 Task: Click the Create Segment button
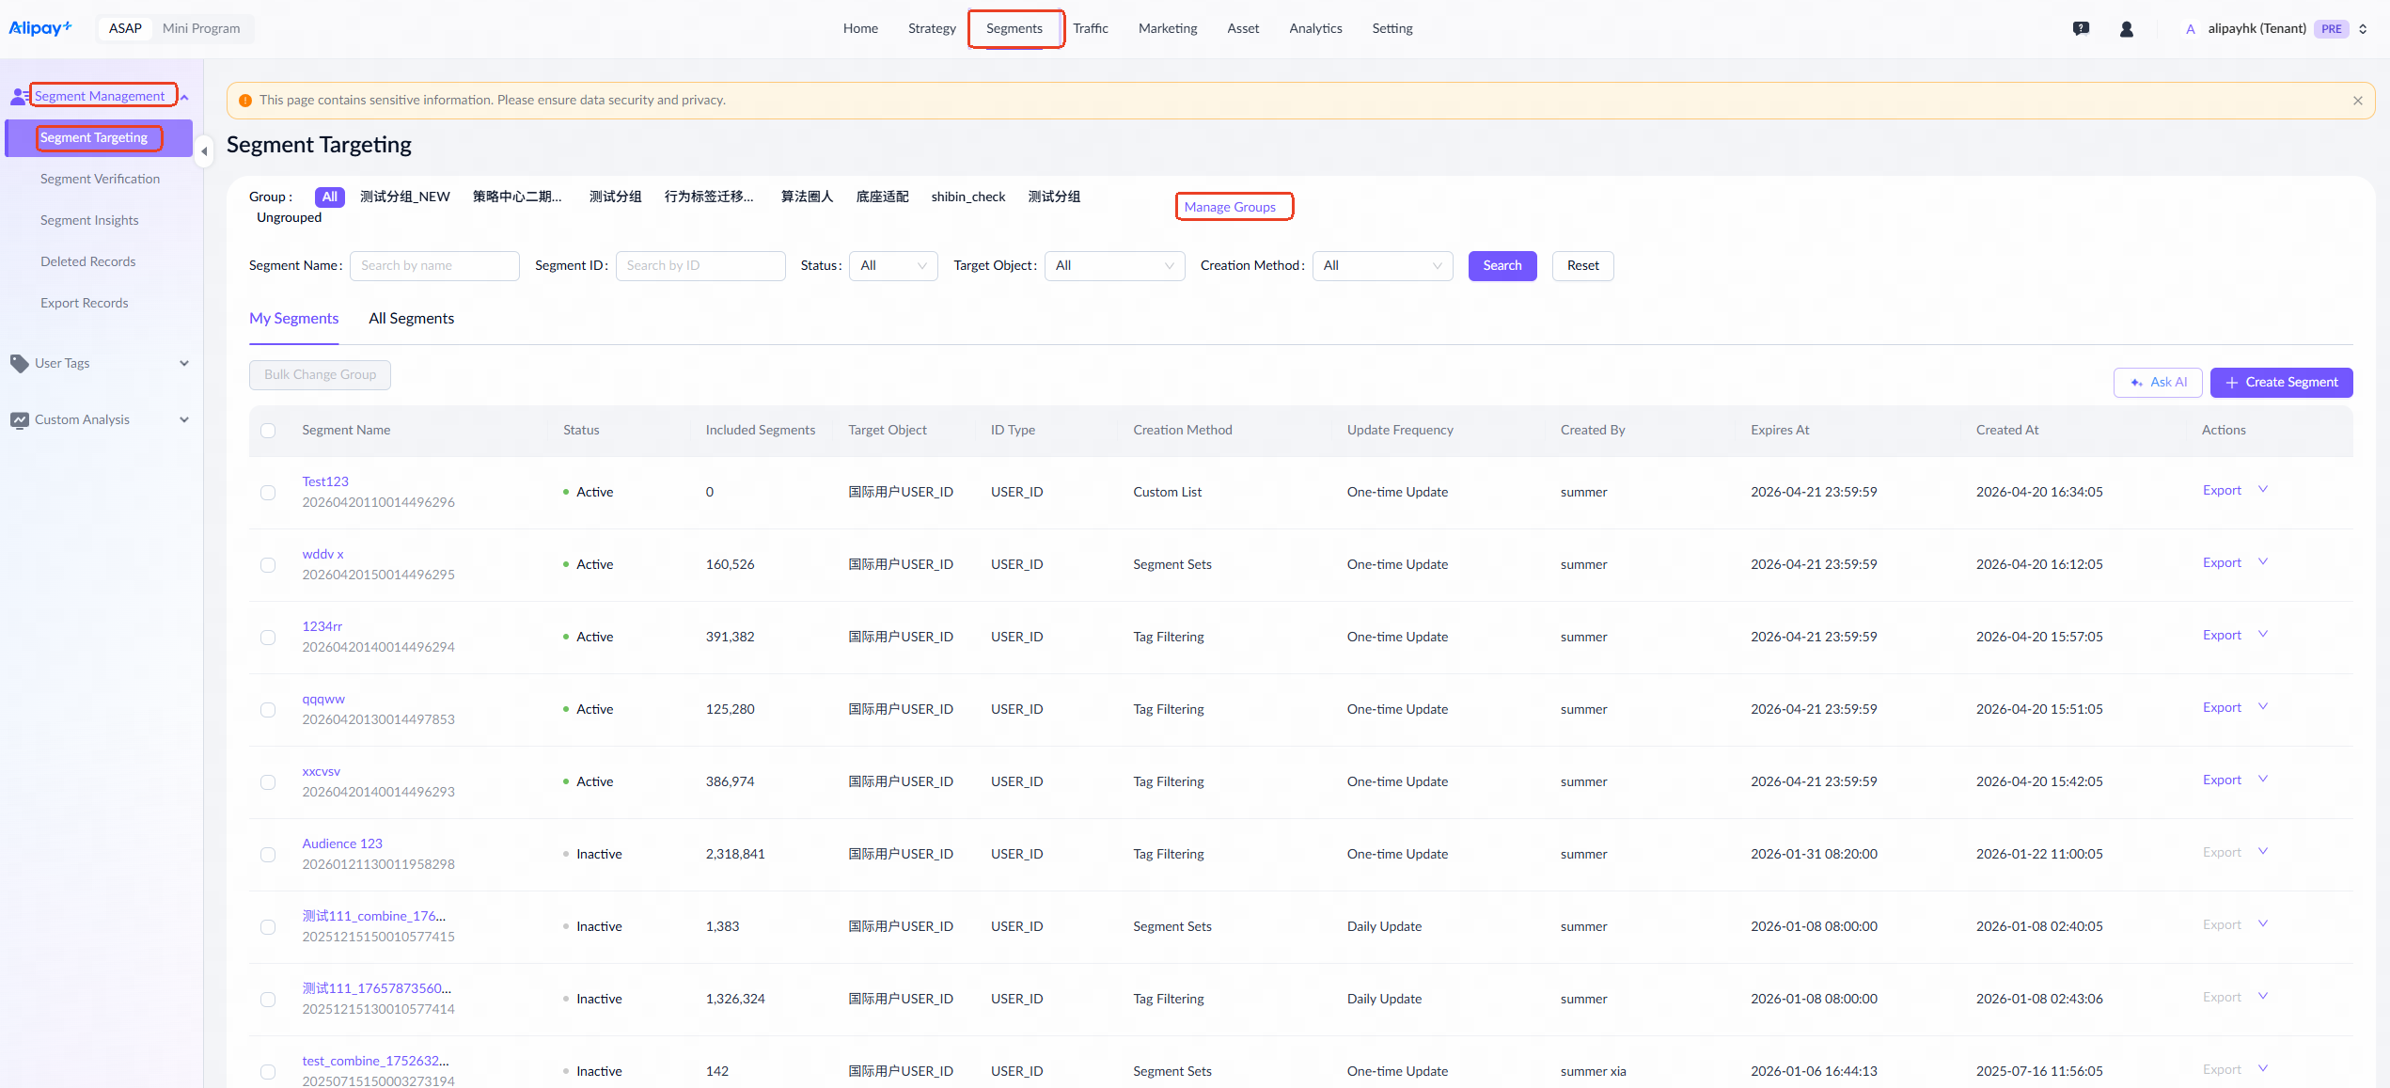pos(2280,382)
